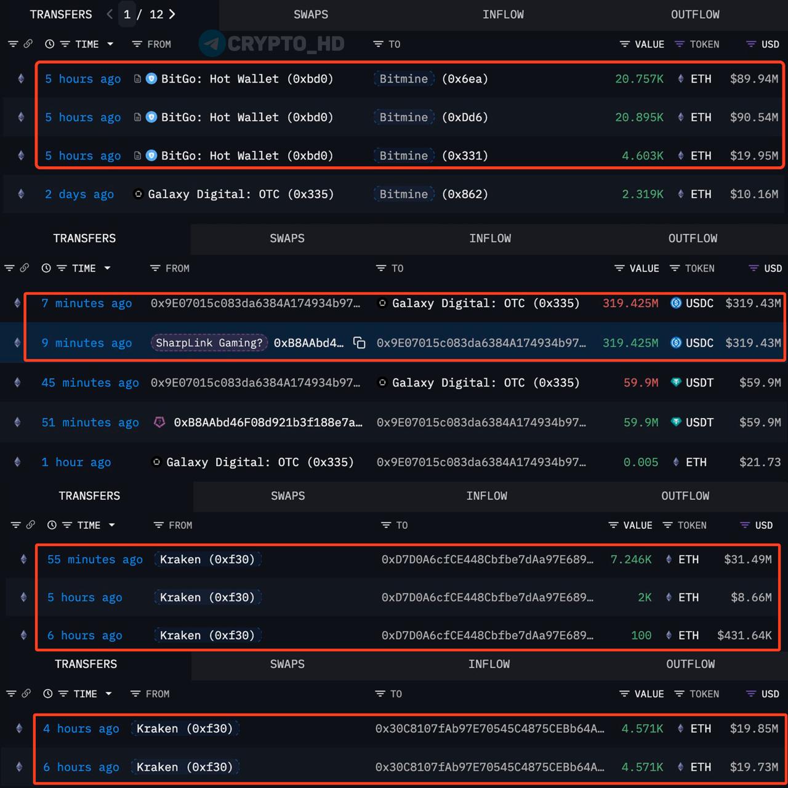Click USDT token icon in 51 minutes ago row

(676, 422)
